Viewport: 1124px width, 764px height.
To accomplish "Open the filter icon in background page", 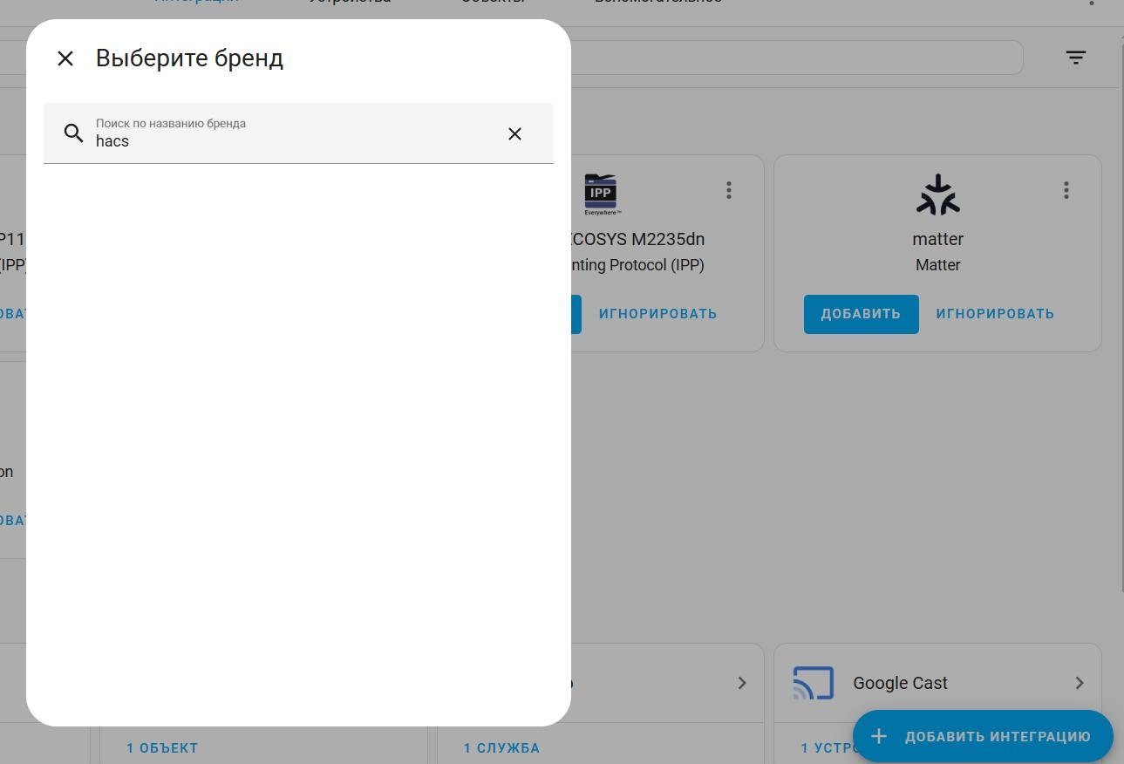I will (x=1076, y=58).
